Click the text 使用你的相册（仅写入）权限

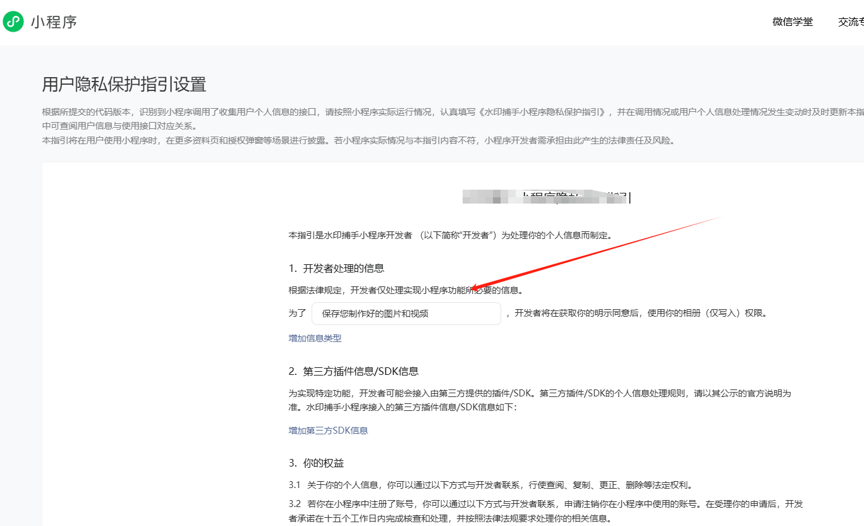pyautogui.click(x=707, y=313)
